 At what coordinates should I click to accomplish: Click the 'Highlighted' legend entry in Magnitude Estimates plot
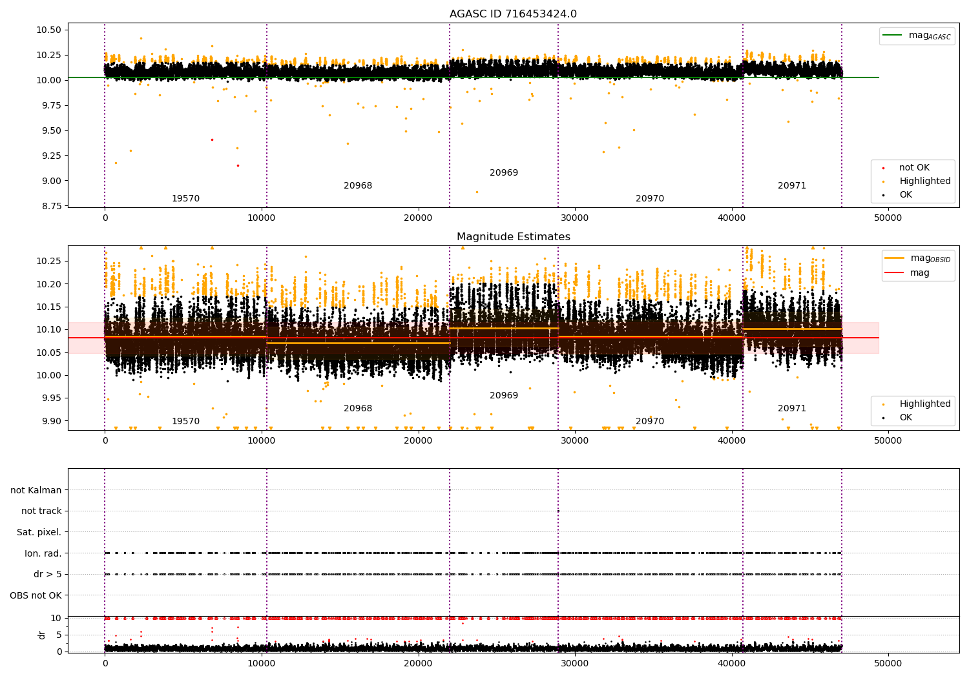pyautogui.click(x=924, y=404)
